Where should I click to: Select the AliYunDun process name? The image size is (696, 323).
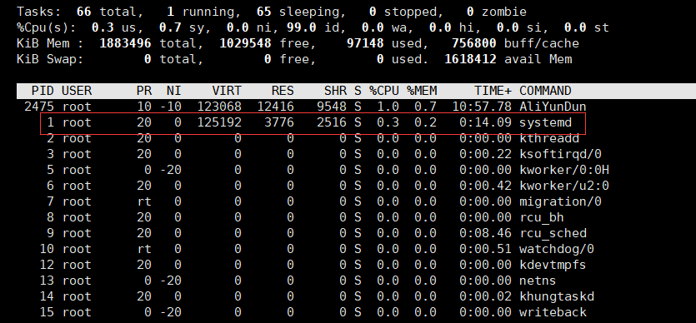click(x=553, y=107)
